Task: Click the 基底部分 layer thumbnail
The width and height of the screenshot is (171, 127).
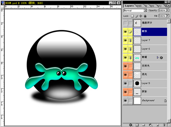Action: [x=137, y=23]
